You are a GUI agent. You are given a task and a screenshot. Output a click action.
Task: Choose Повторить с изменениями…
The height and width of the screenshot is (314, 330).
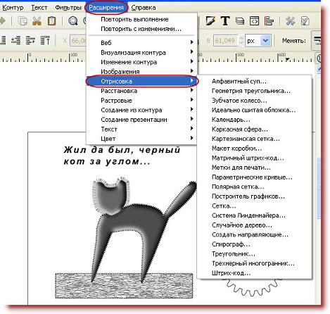point(141,29)
